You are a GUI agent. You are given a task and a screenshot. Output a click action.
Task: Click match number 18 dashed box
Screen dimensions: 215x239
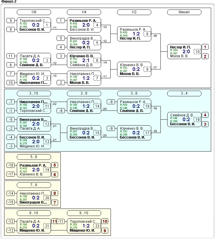click(x=197, y=119)
